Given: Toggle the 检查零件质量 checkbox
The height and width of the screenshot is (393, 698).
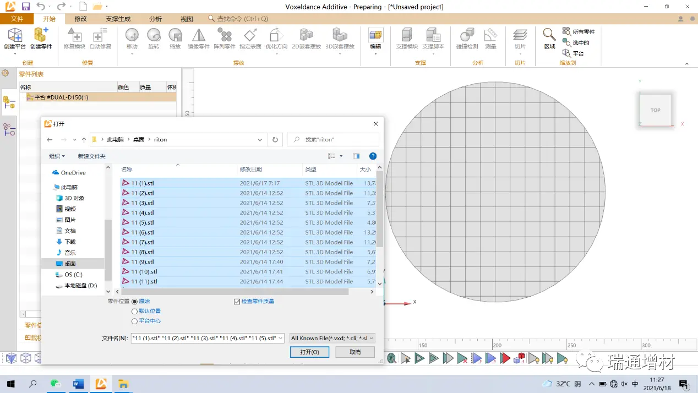Looking at the screenshot, I should coord(237,302).
